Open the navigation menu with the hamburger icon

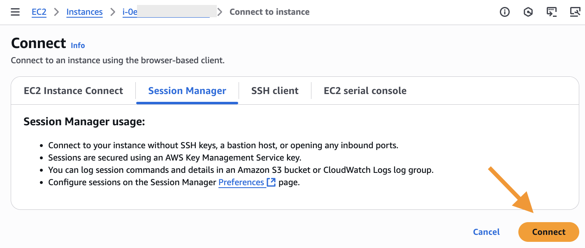[15, 12]
